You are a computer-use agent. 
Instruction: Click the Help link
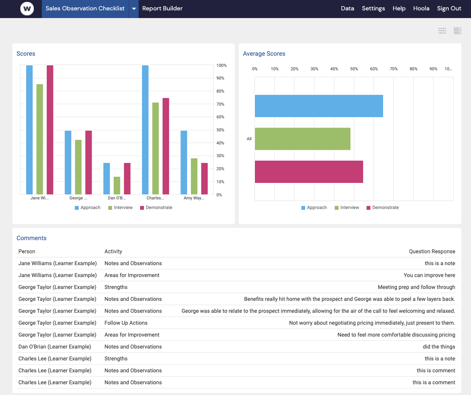(x=399, y=8)
